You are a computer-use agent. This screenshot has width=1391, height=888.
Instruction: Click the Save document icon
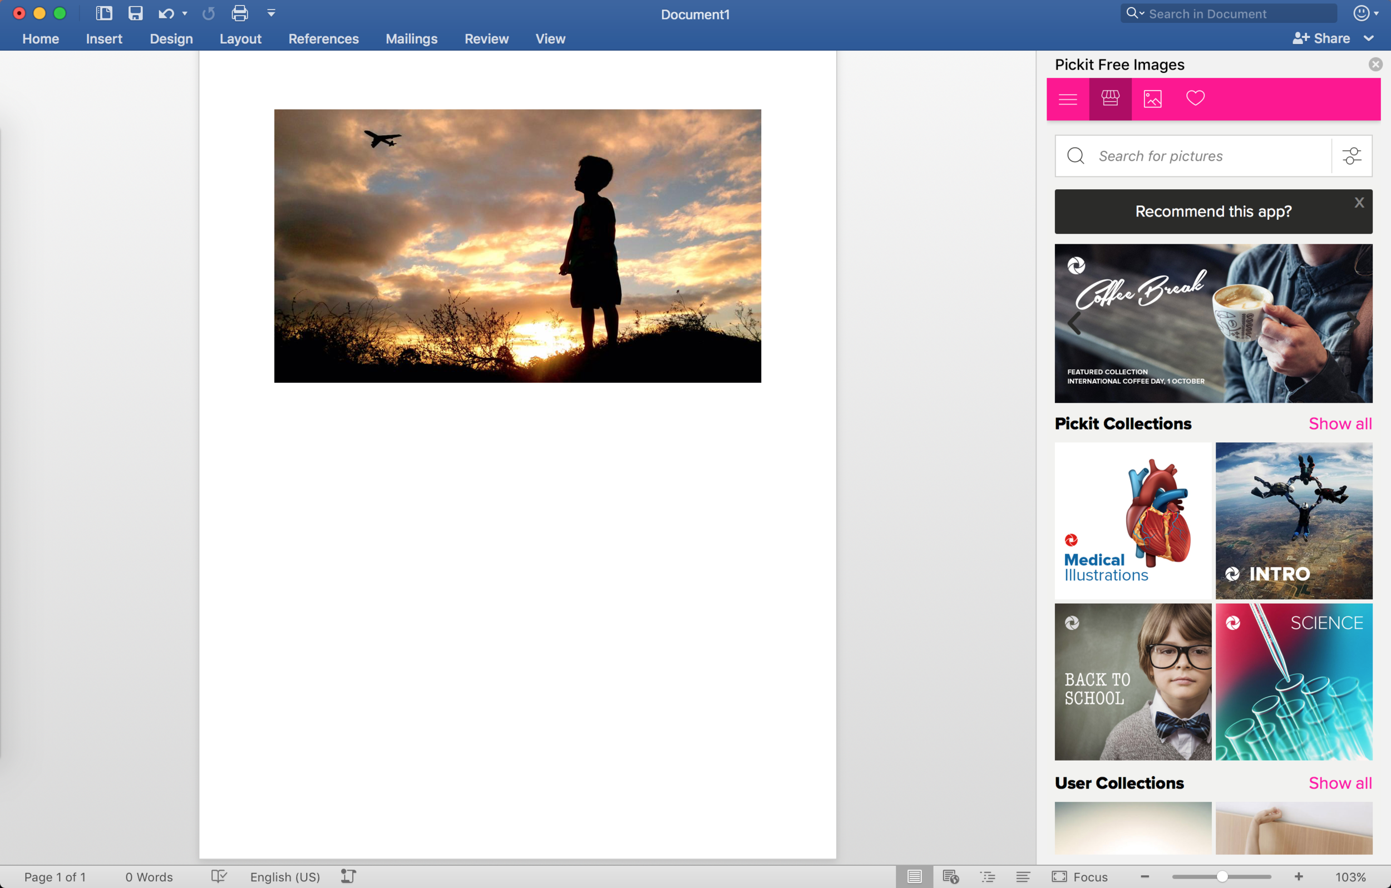(x=135, y=13)
